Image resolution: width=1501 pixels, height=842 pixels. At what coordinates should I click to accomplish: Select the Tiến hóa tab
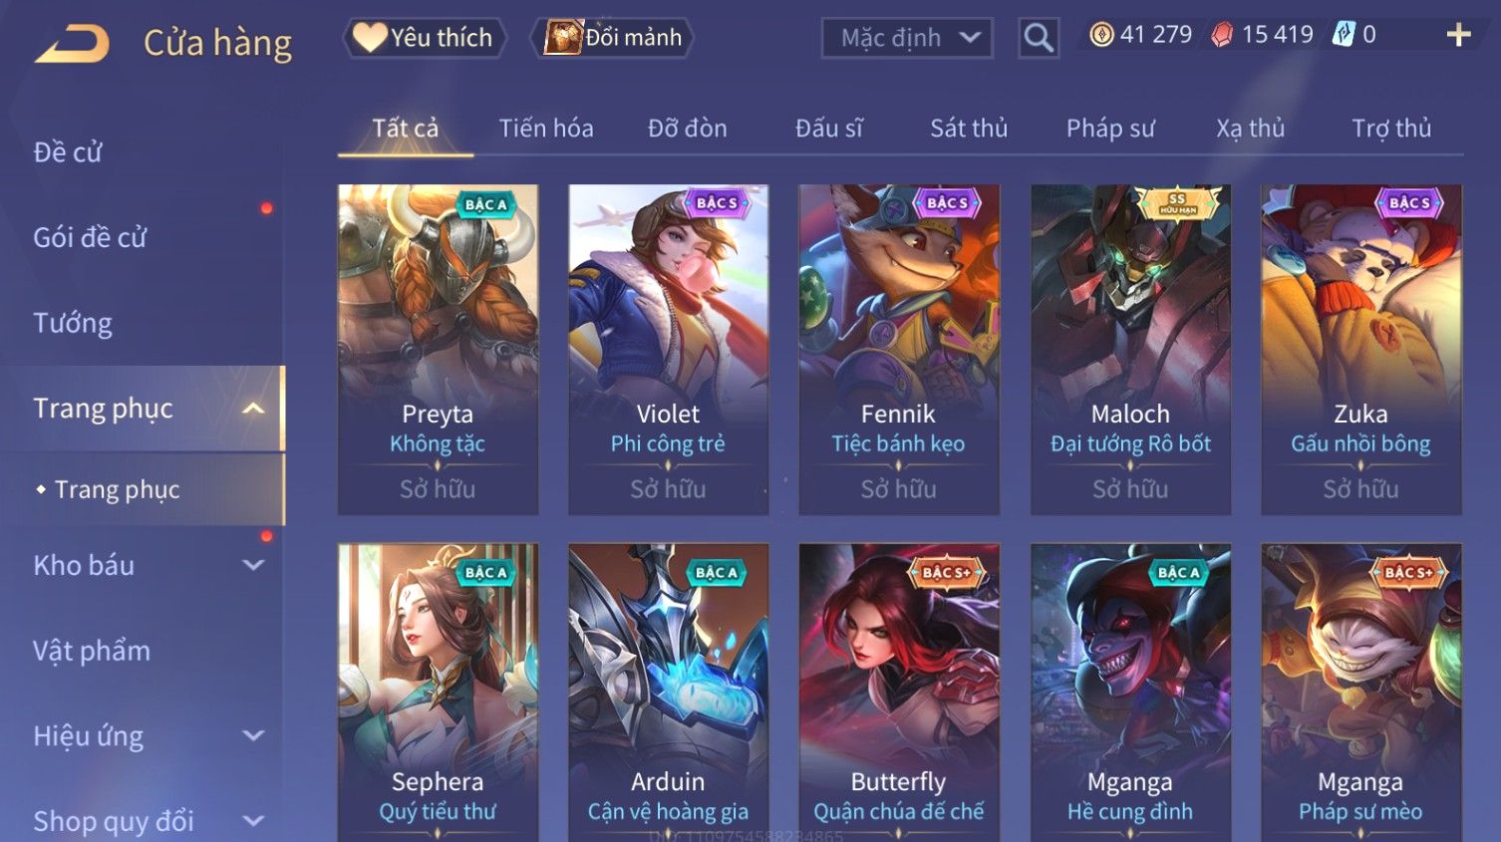546,129
